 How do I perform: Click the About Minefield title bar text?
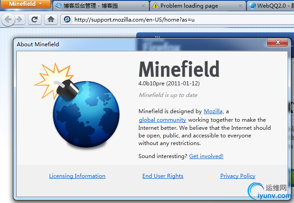pos(38,44)
